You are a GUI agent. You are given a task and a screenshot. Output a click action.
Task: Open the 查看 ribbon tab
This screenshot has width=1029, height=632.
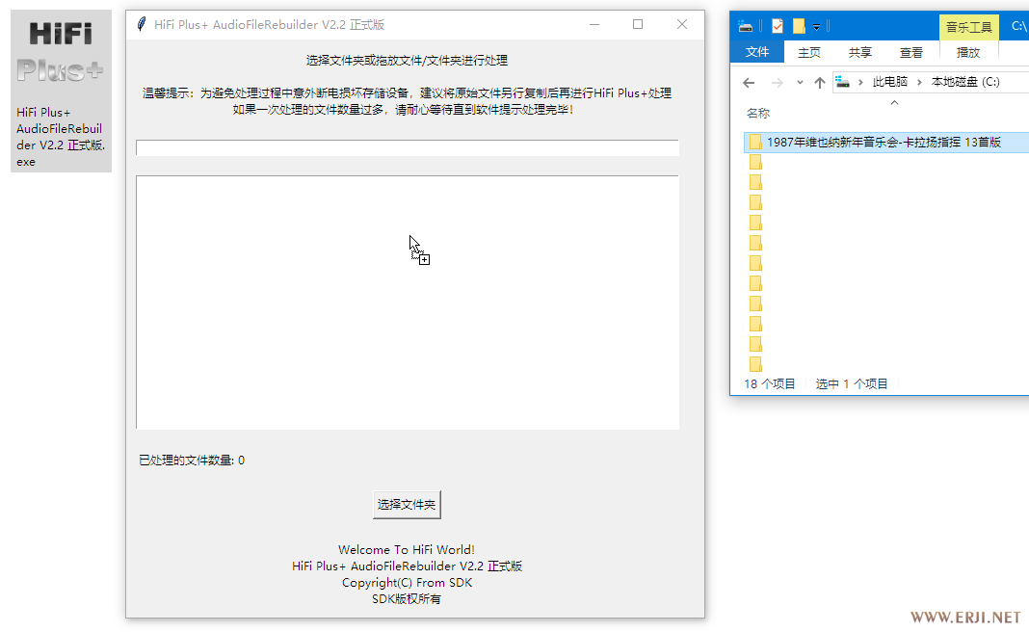click(910, 52)
